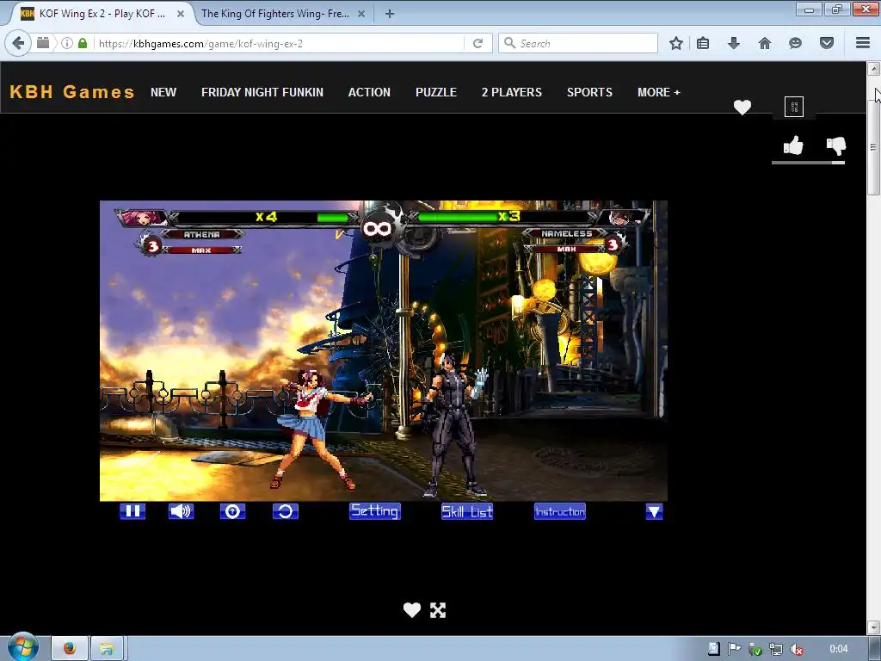The image size is (881, 661).
Task: Go back to previous page
Action: (18, 43)
